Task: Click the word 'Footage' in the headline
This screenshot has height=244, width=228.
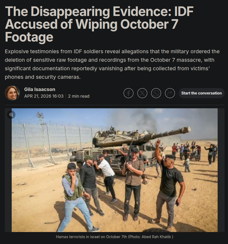Action: 29,37
